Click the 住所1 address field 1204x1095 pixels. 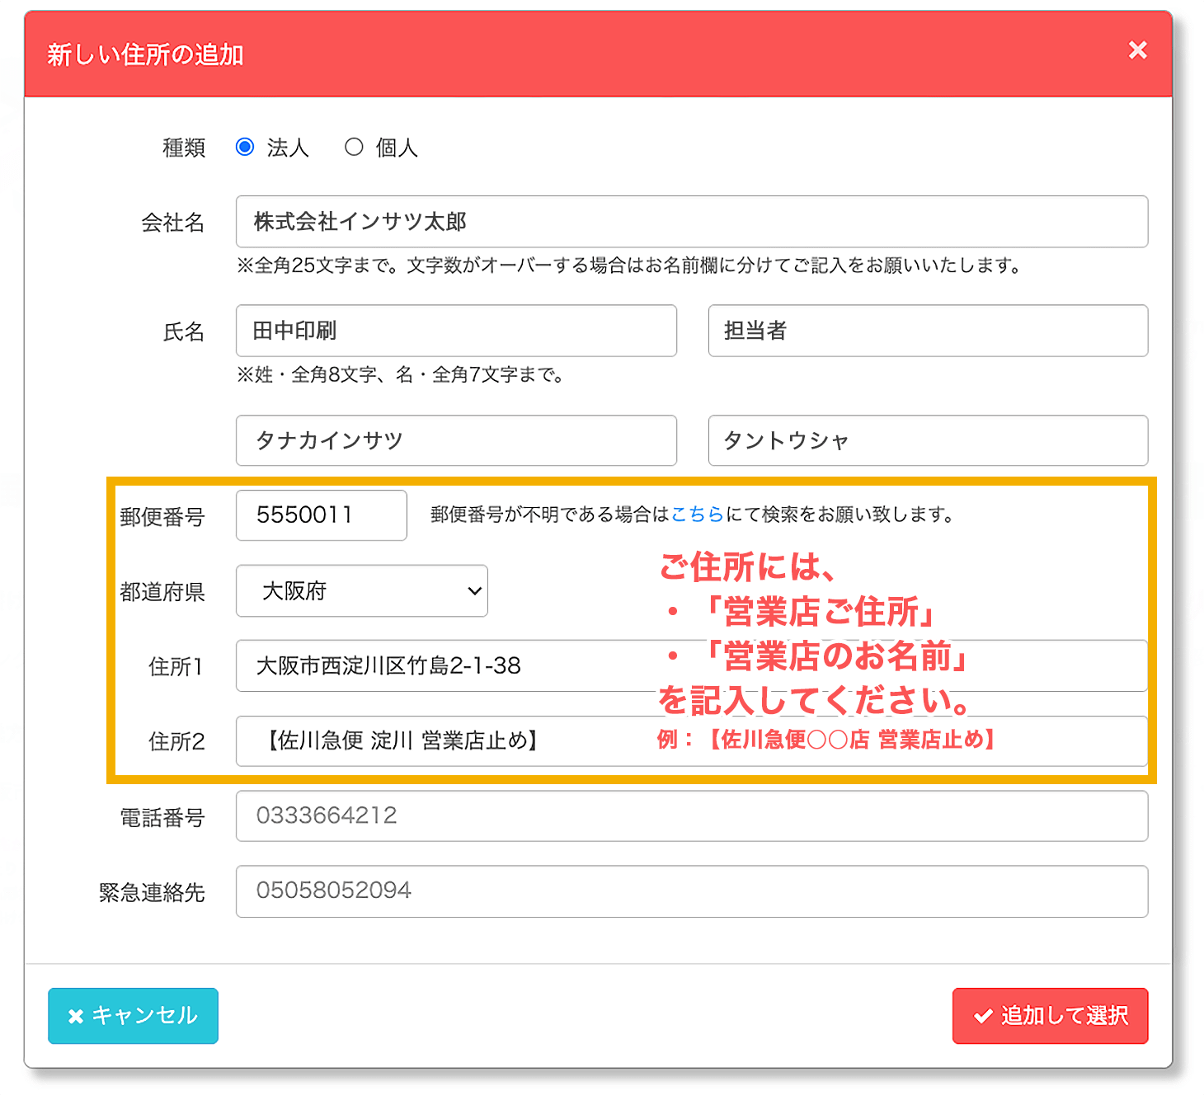pyautogui.click(x=445, y=665)
